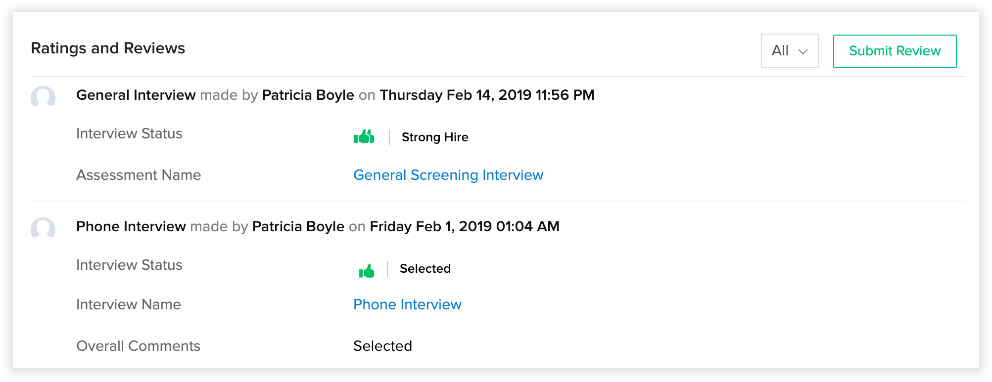Click the single thumbs-up Selected icon
The image size is (992, 382).
pyautogui.click(x=367, y=270)
